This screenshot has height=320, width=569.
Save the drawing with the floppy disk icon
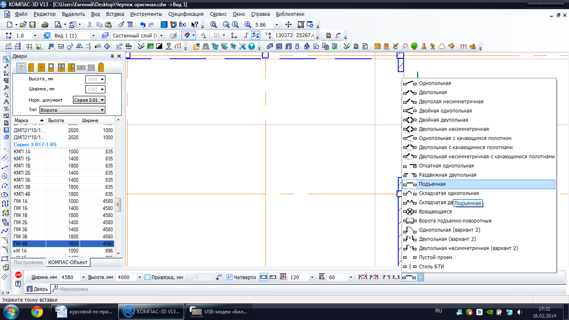coord(32,25)
